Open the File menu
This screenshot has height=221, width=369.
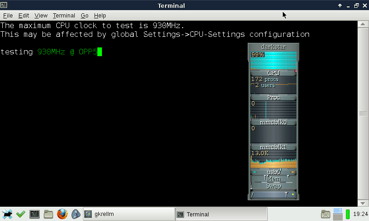8,15
